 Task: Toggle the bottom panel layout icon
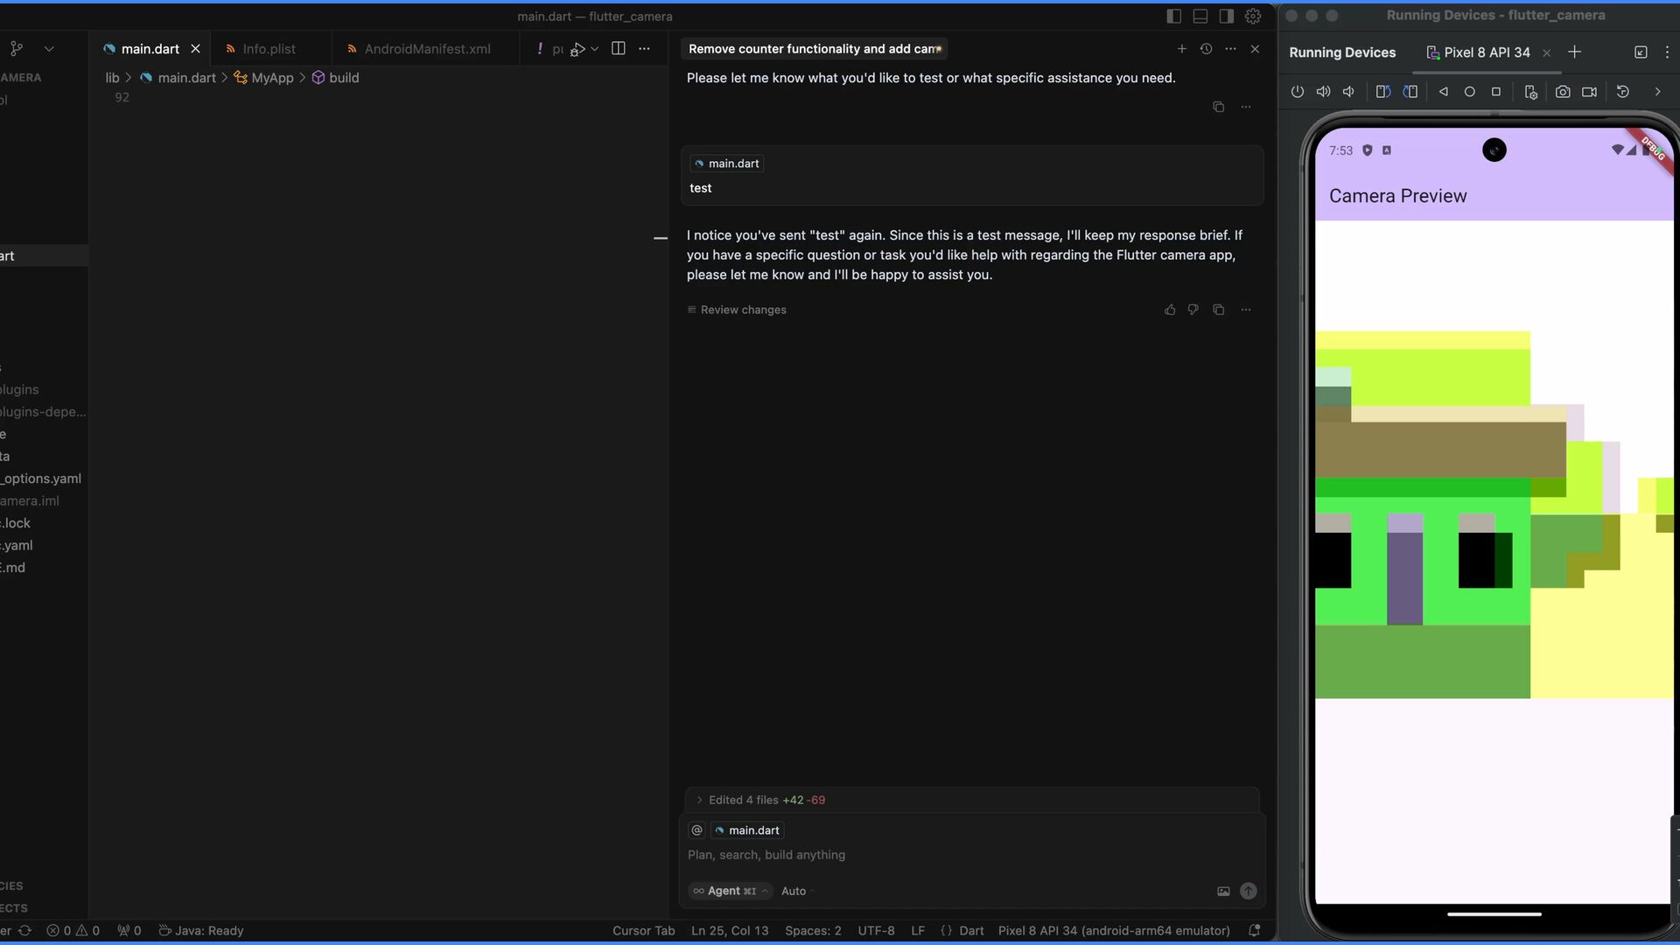coord(1200,16)
